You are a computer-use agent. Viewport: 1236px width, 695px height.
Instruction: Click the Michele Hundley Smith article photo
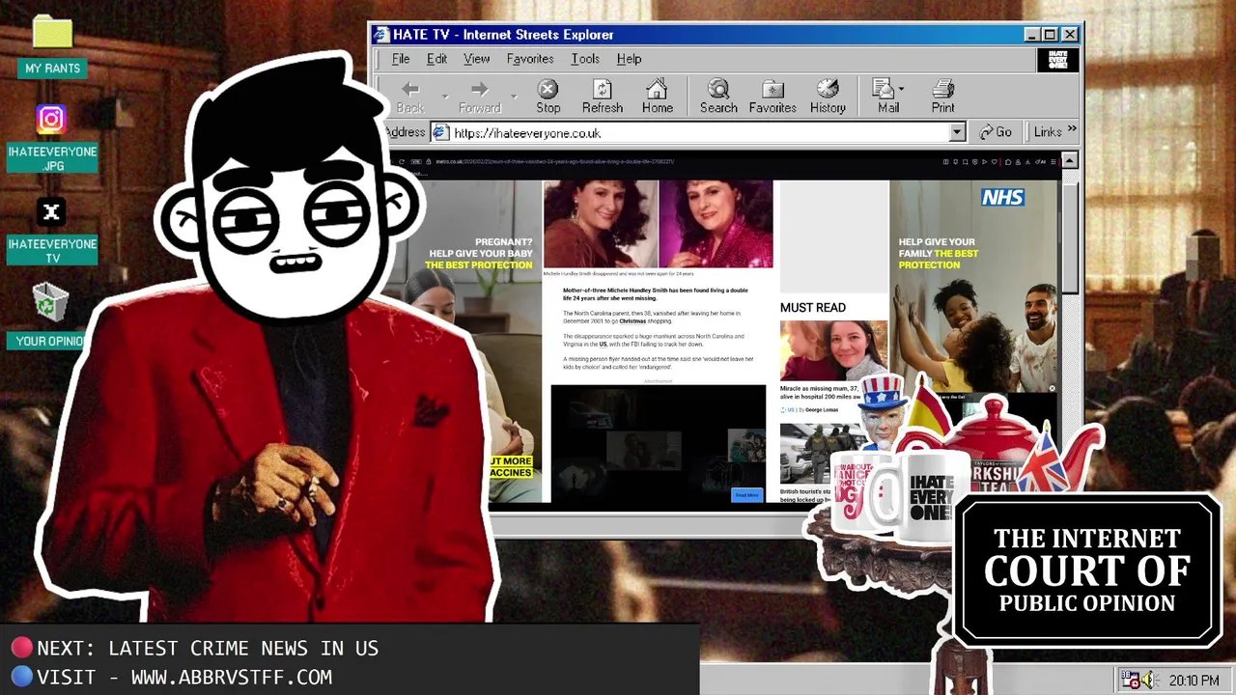click(659, 224)
